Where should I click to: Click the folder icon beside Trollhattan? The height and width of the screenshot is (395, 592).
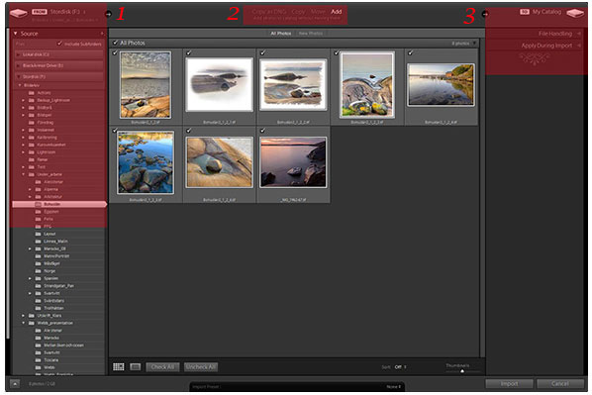click(39, 308)
